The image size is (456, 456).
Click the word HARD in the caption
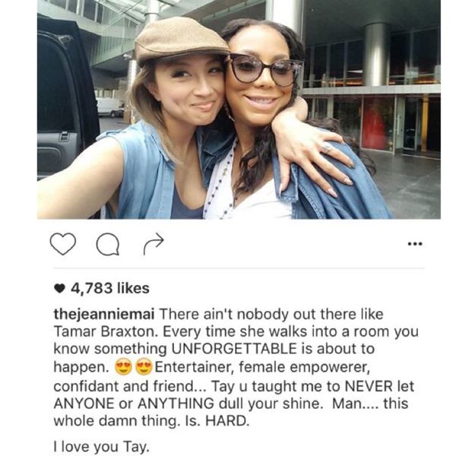coord(227,421)
